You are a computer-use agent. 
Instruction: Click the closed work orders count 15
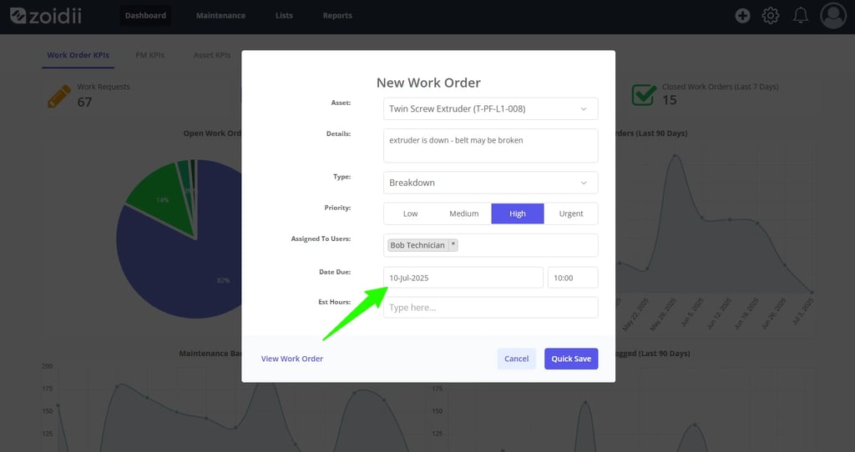coord(670,100)
